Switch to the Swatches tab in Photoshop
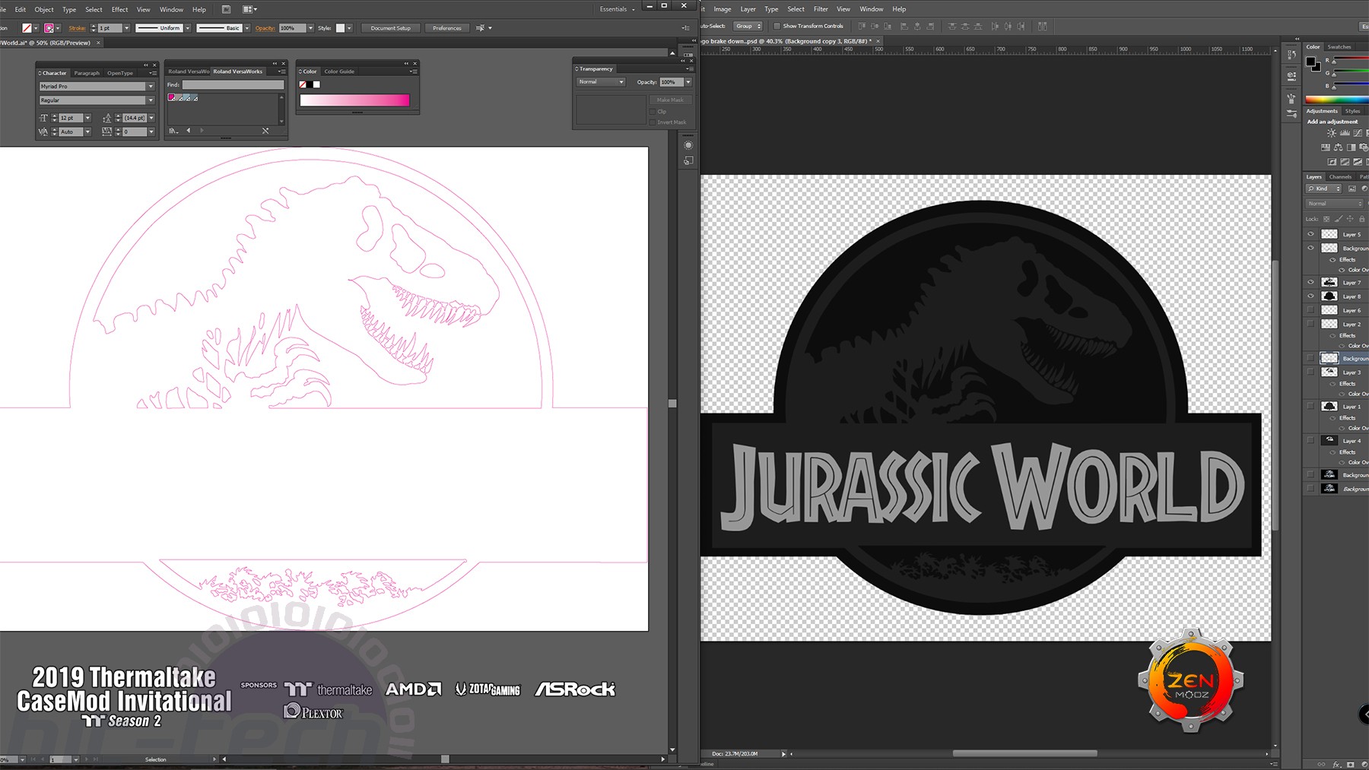 (x=1339, y=46)
